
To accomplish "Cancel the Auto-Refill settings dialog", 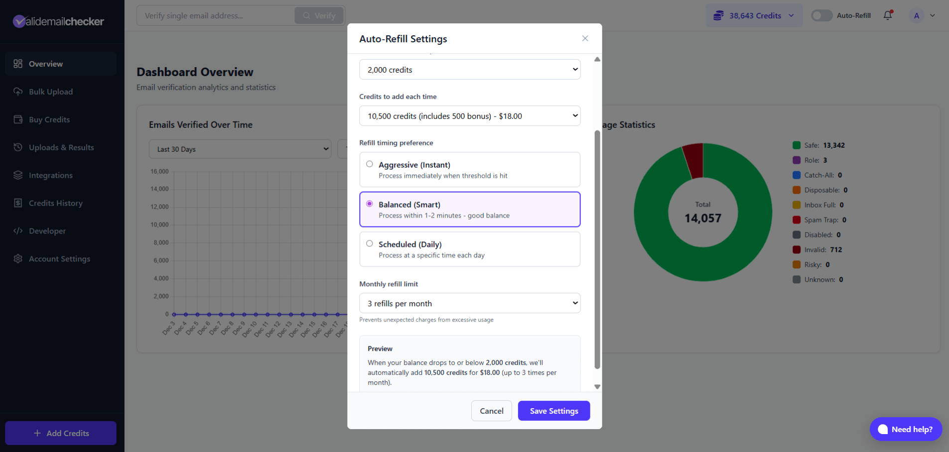I will pyautogui.click(x=491, y=411).
